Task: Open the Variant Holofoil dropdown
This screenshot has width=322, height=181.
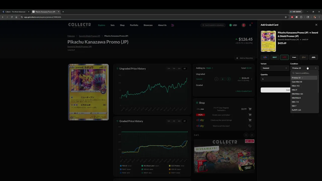Action: 274,68
